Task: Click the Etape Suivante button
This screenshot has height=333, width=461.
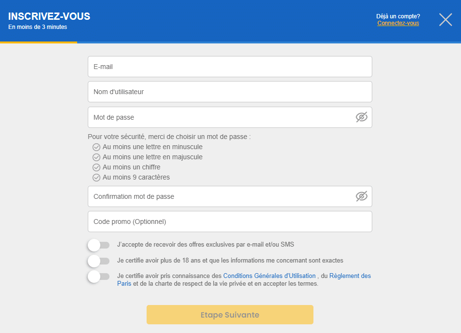Action: coord(230,315)
